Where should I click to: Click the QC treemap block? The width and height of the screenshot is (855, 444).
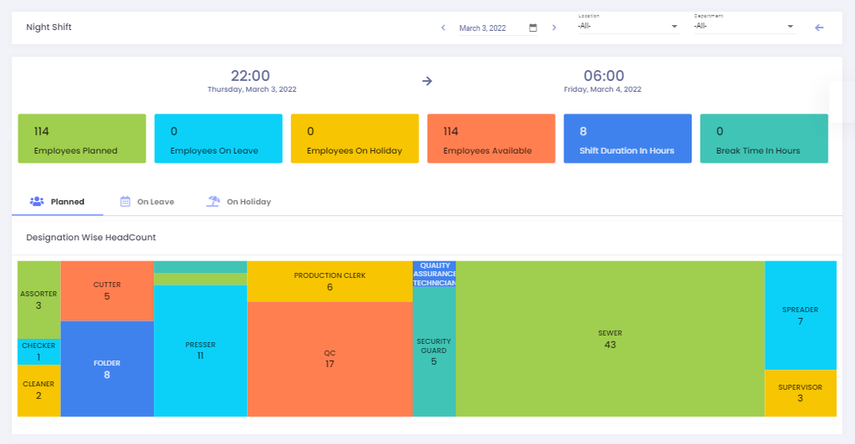coord(329,359)
